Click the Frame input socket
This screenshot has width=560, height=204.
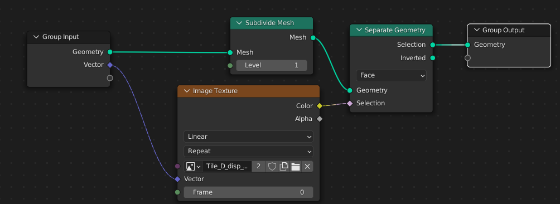pos(177,192)
